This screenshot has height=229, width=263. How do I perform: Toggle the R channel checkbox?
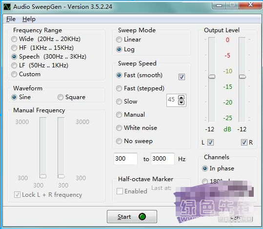pos(244,143)
